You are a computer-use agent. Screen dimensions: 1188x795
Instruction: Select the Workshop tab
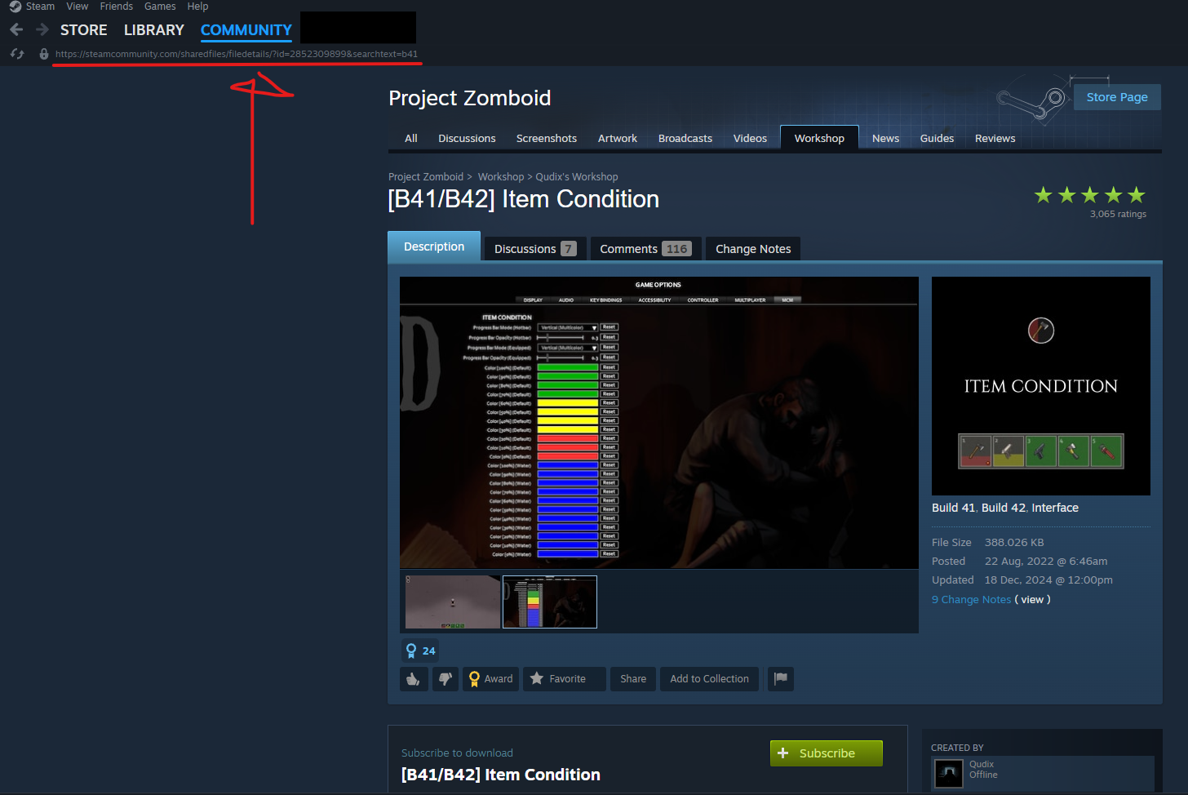pos(819,138)
